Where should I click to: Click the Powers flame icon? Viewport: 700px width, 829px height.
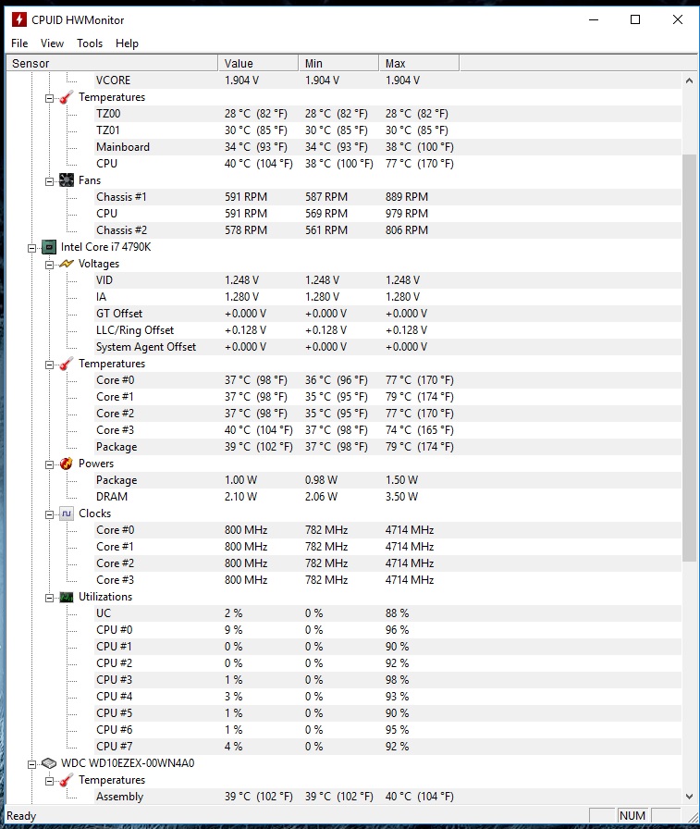[67, 464]
